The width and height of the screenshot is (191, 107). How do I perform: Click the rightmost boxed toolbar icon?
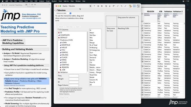(x=138, y=6)
